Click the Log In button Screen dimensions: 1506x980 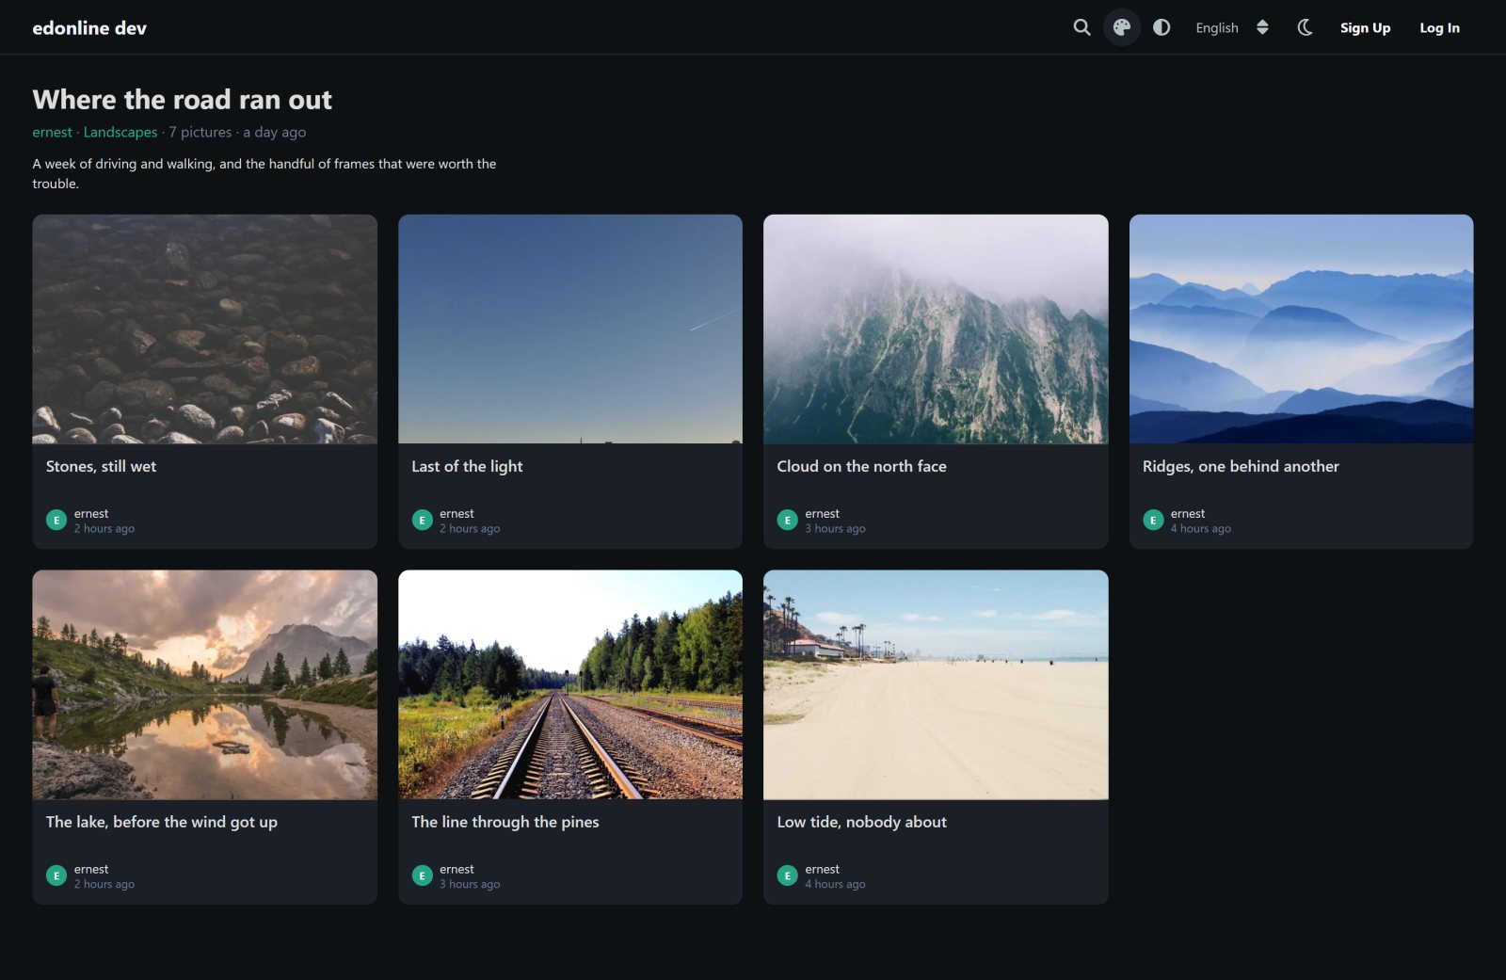tap(1439, 27)
